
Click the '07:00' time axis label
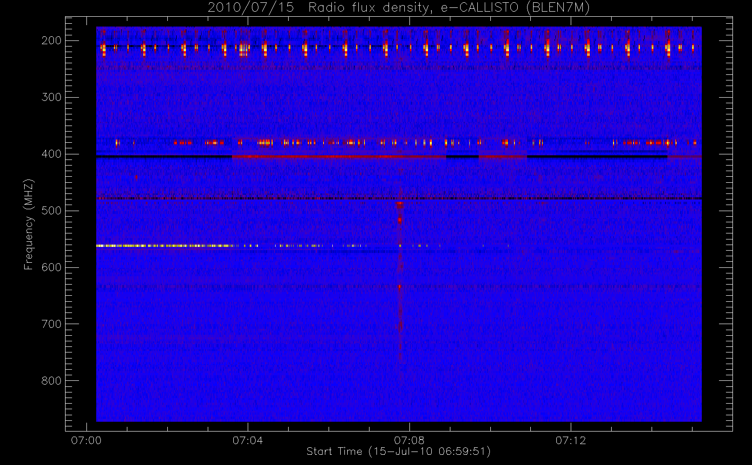86,440
